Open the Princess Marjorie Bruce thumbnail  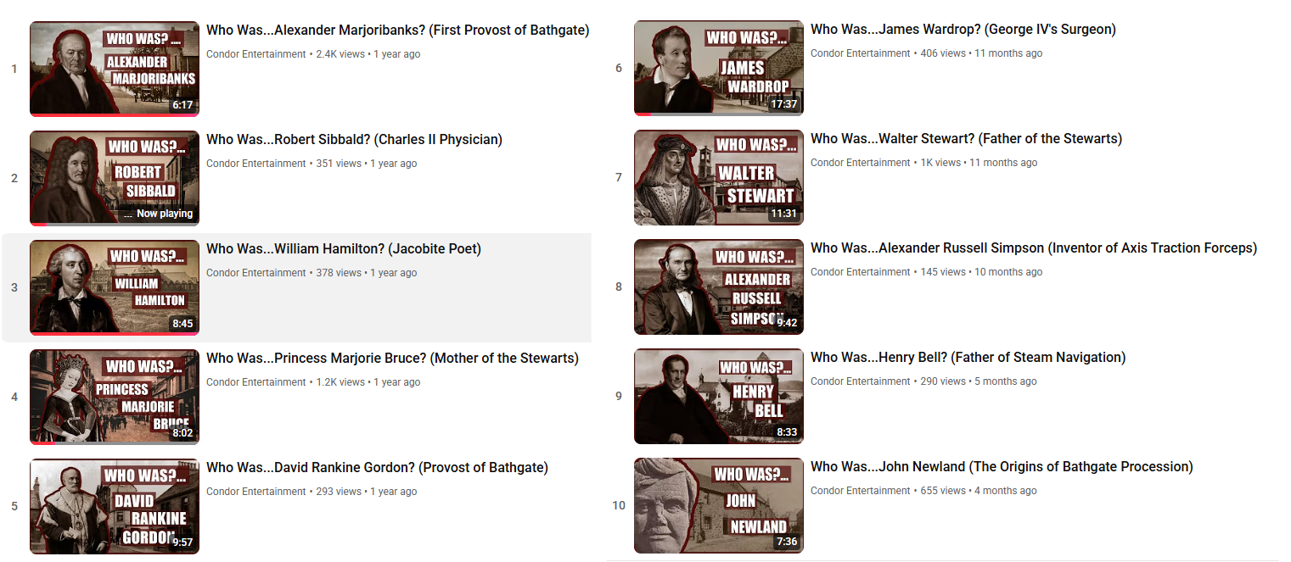click(115, 397)
